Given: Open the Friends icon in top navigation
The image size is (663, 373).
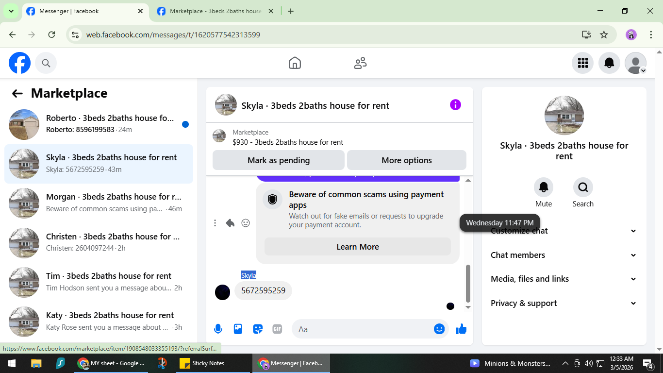Looking at the screenshot, I should (360, 63).
